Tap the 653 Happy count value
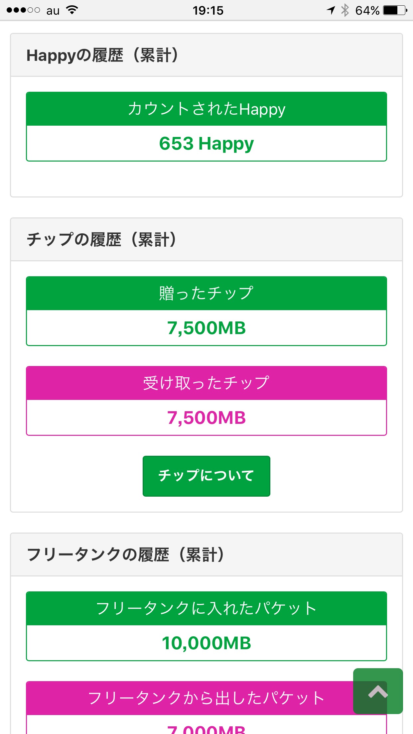Viewport: 413px width, 734px height. [206, 144]
